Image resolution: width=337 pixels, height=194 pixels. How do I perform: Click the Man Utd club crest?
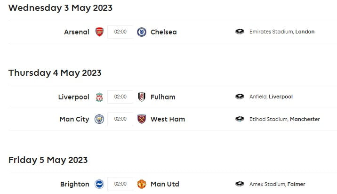pyautogui.click(x=141, y=184)
